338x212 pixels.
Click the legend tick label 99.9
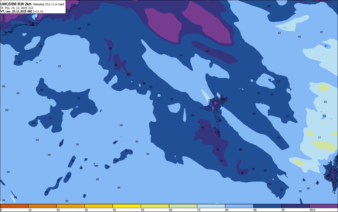point(312,210)
